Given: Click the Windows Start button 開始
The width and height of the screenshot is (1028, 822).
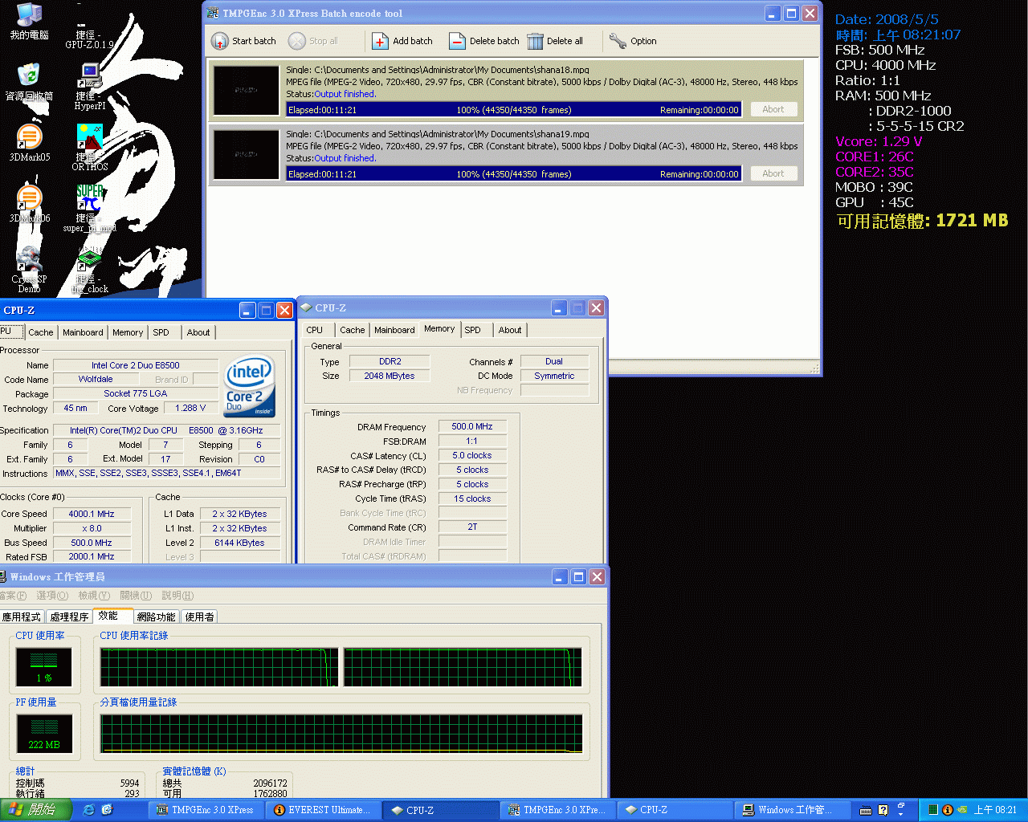Looking at the screenshot, I should point(35,810).
